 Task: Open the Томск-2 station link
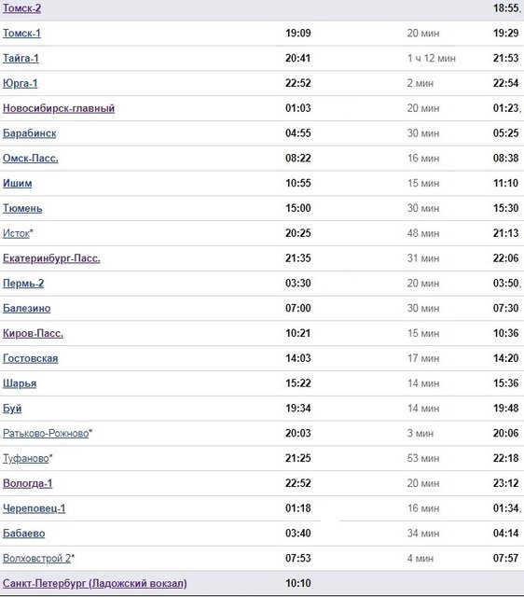point(21,8)
